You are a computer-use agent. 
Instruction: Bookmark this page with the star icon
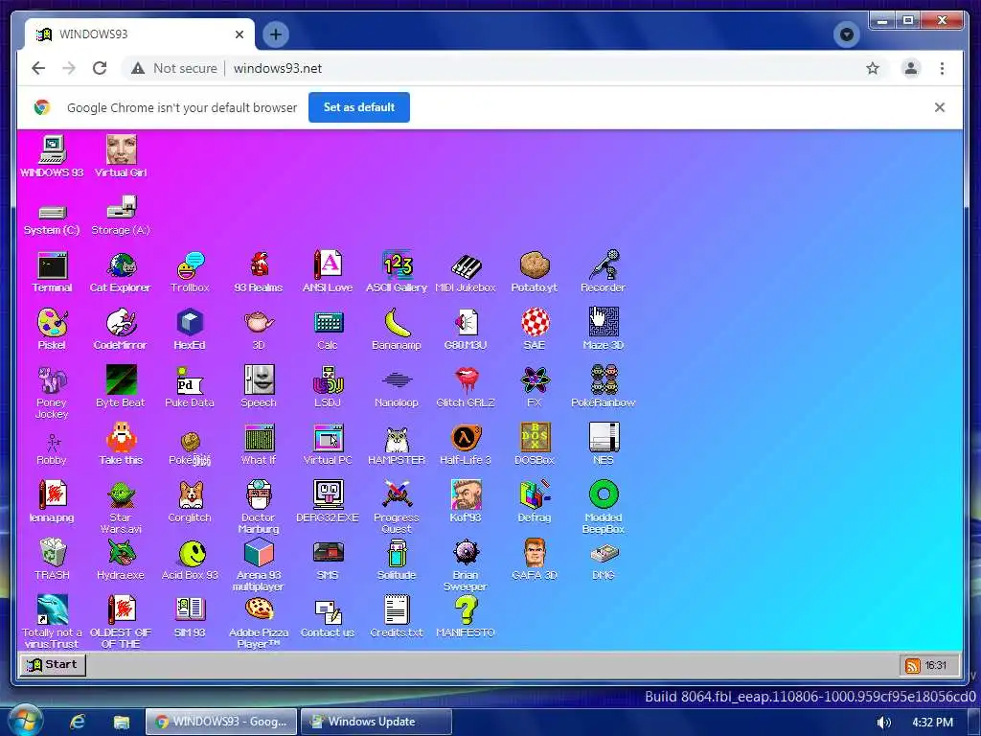pos(873,68)
